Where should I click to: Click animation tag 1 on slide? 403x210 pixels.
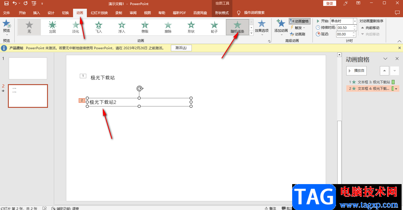coord(83,76)
